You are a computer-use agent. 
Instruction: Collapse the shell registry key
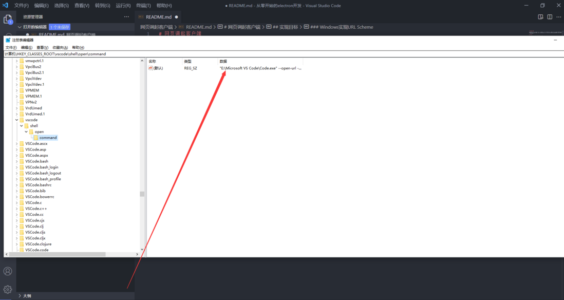coord(21,126)
